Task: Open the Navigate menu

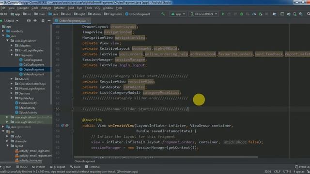Action: [x=23, y=8]
